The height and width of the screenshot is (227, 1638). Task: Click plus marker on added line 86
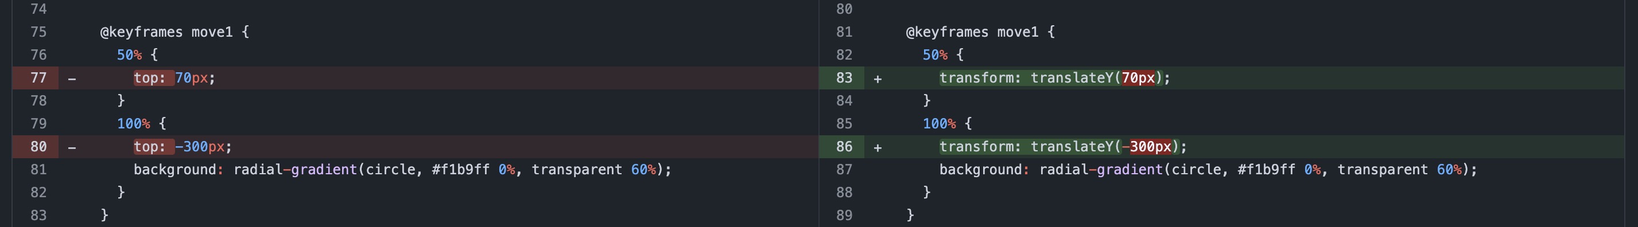pyautogui.click(x=878, y=147)
